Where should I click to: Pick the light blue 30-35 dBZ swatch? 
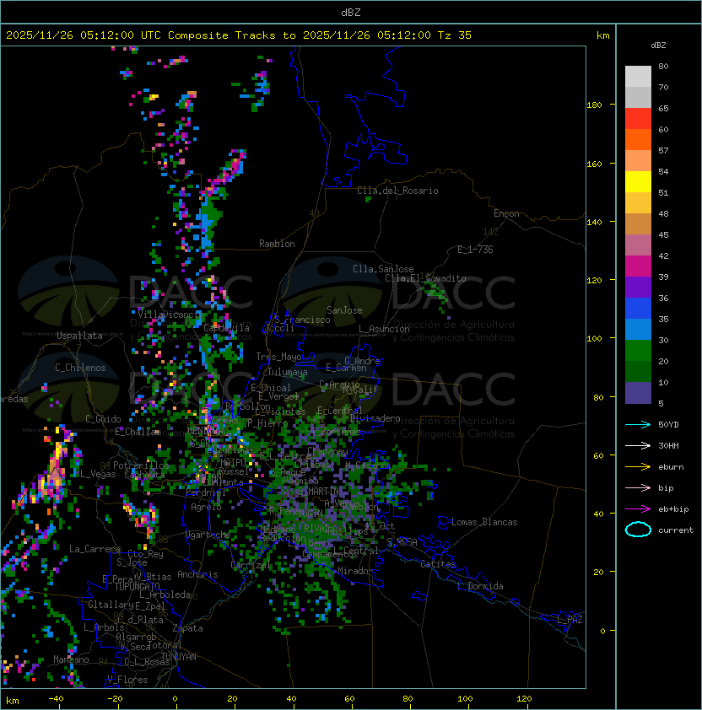[638, 329]
